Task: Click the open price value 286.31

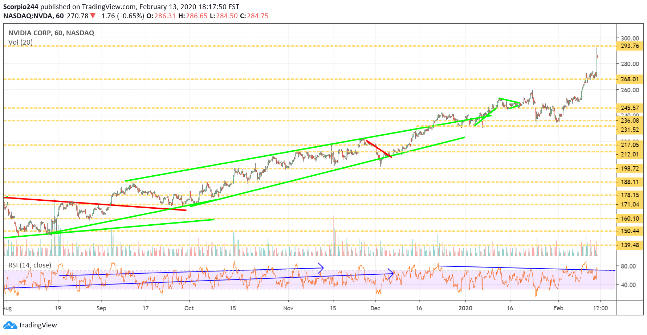Action: tap(165, 16)
